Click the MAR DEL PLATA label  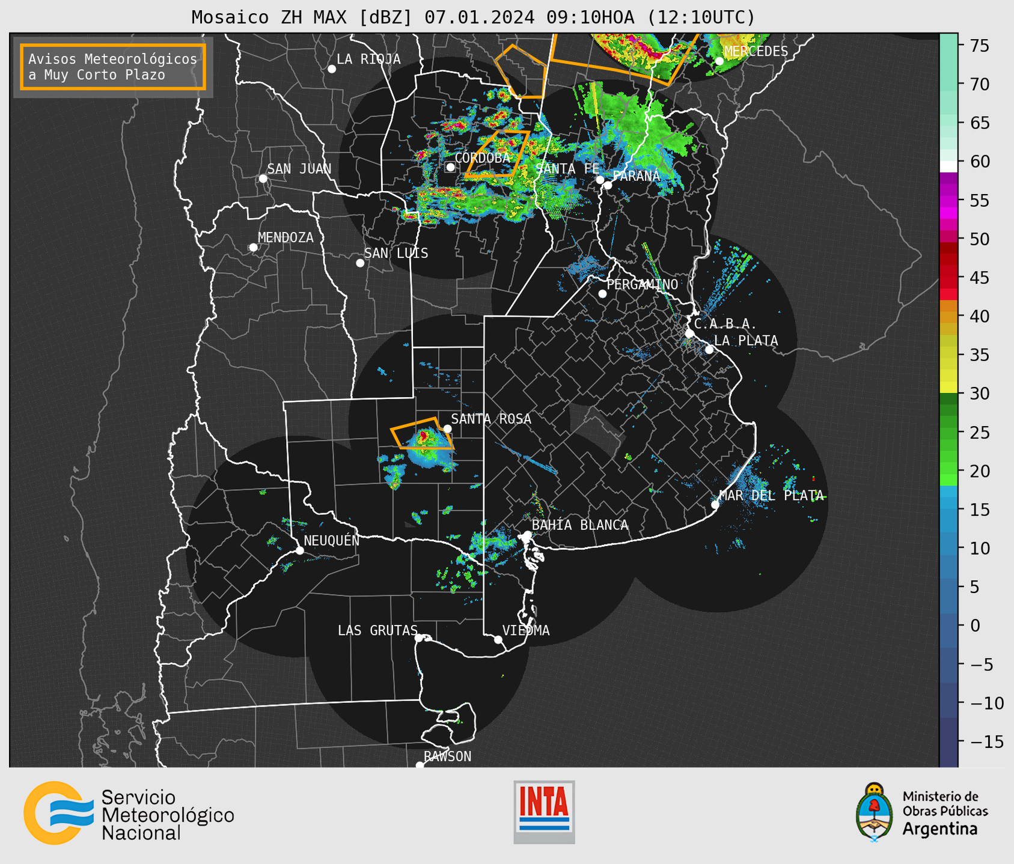[771, 496]
